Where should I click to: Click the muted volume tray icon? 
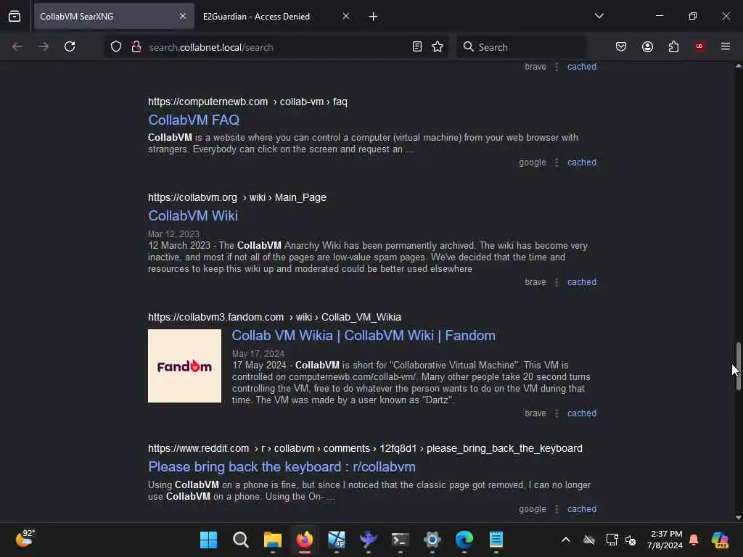pyautogui.click(x=631, y=540)
